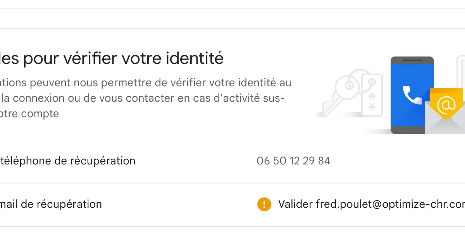The height and width of the screenshot is (243, 465).
Task: Click 'Valider fred.poulet@optimize-chr.com' link
Action: pyautogui.click(x=371, y=204)
